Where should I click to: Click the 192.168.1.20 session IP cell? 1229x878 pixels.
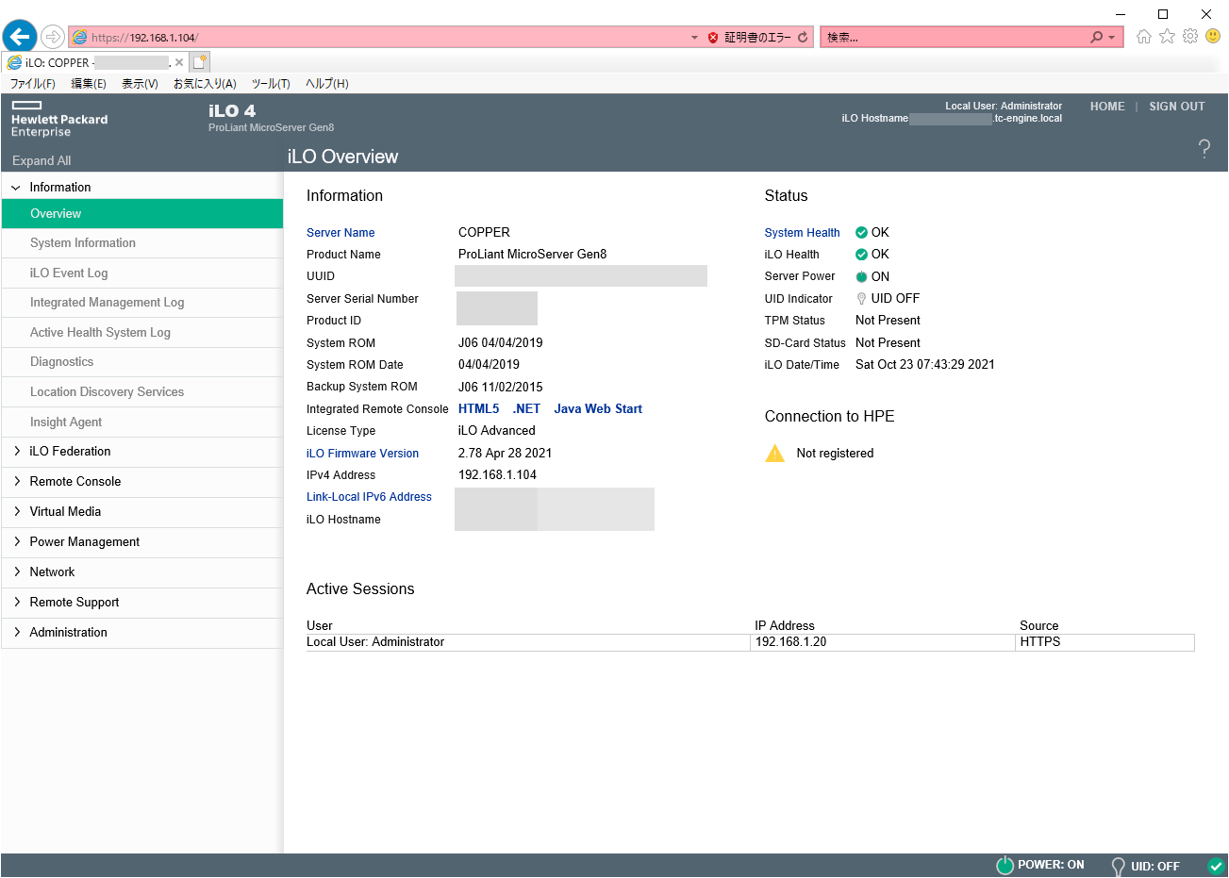coord(883,642)
